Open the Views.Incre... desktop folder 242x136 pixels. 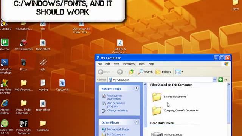coord(23,23)
